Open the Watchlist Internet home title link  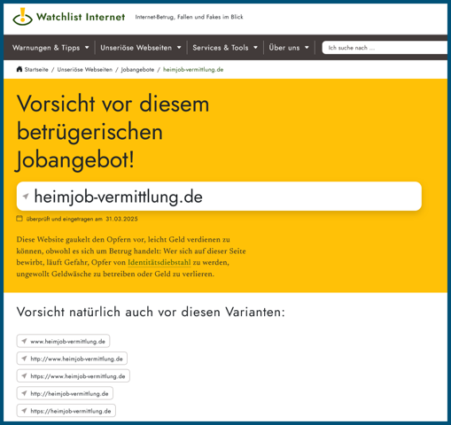81,17
